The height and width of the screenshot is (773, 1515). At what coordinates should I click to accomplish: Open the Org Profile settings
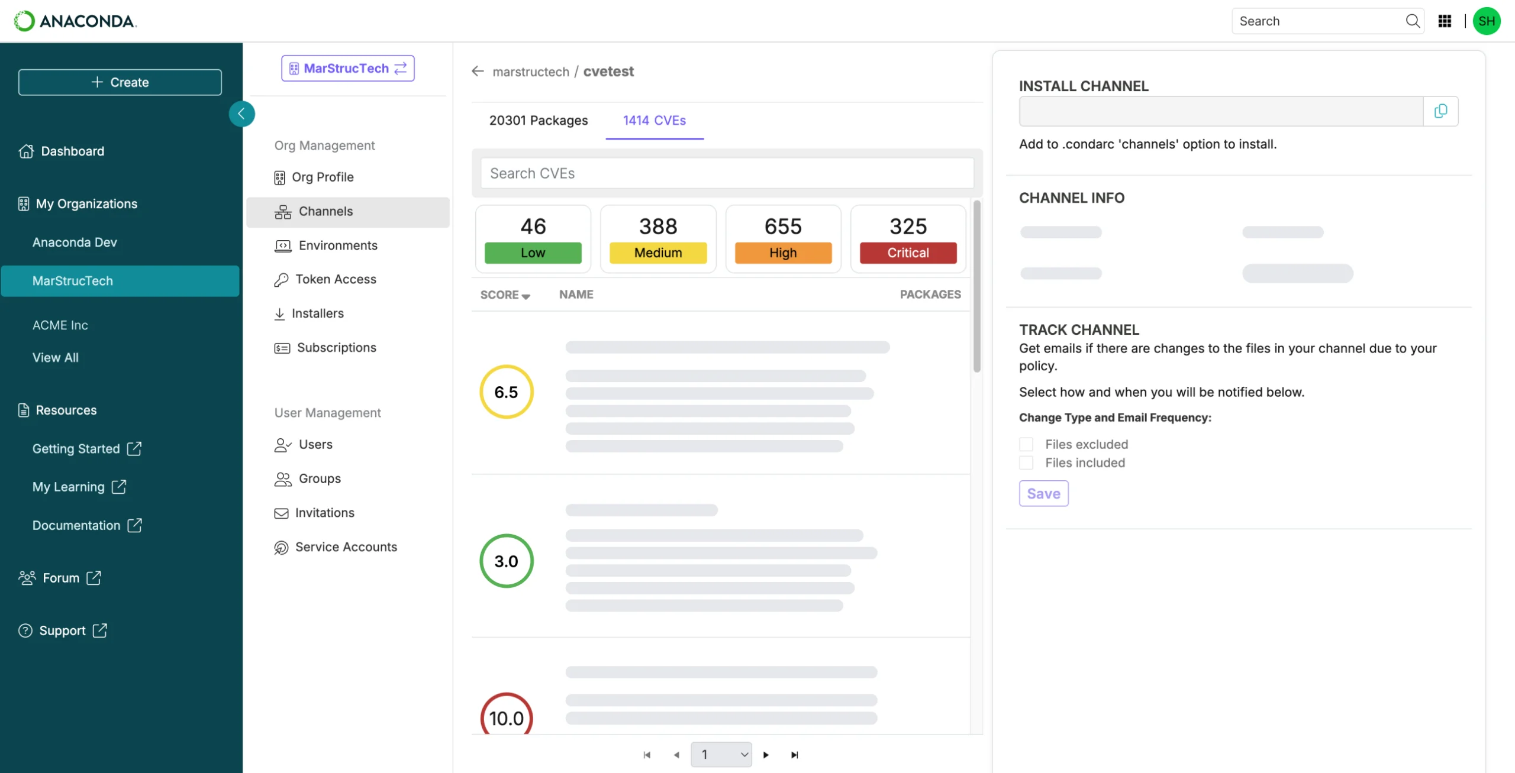point(325,177)
